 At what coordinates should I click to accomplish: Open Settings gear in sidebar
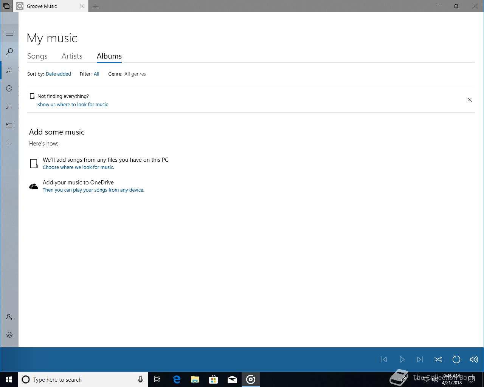click(9, 335)
